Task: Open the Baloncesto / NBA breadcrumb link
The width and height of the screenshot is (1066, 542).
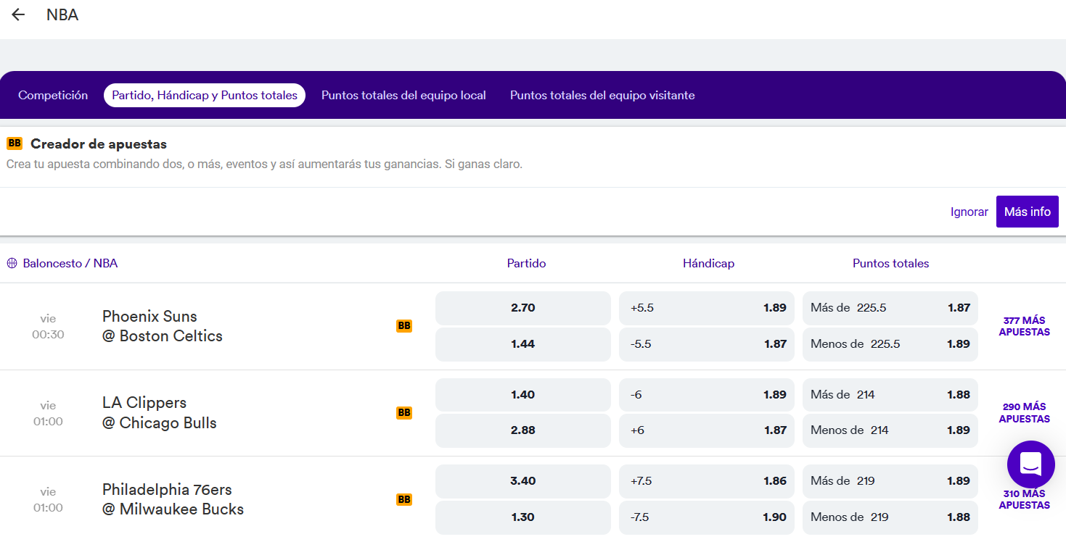Action: click(x=70, y=264)
